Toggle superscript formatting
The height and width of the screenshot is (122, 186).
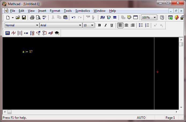click(x=155, y=25)
